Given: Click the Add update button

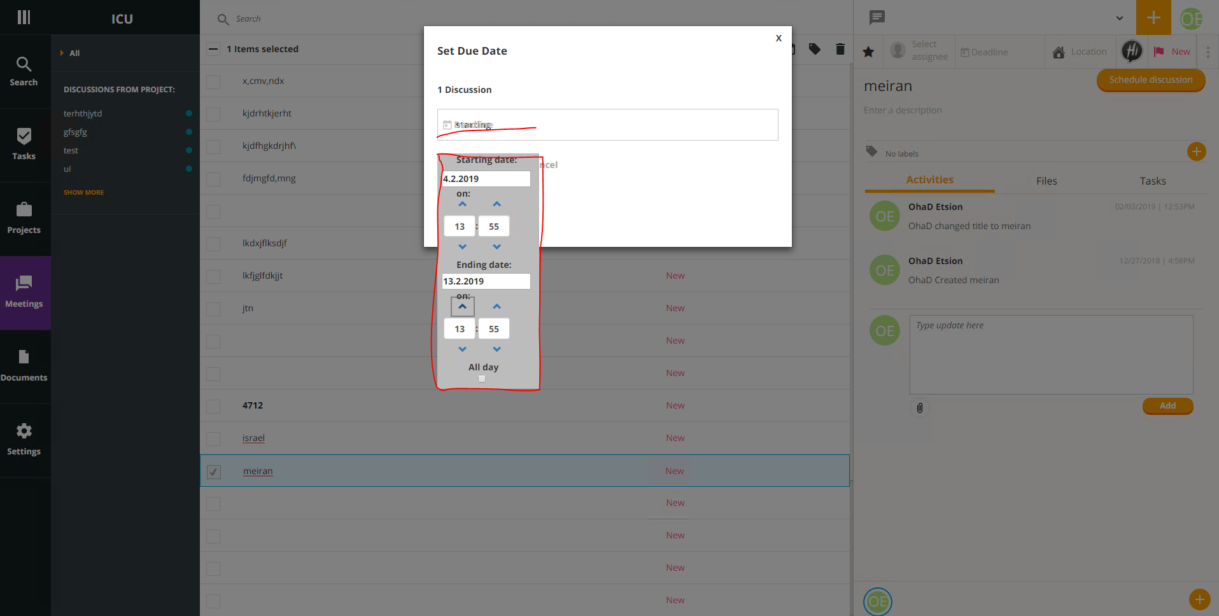Looking at the screenshot, I should (1167, 406).
